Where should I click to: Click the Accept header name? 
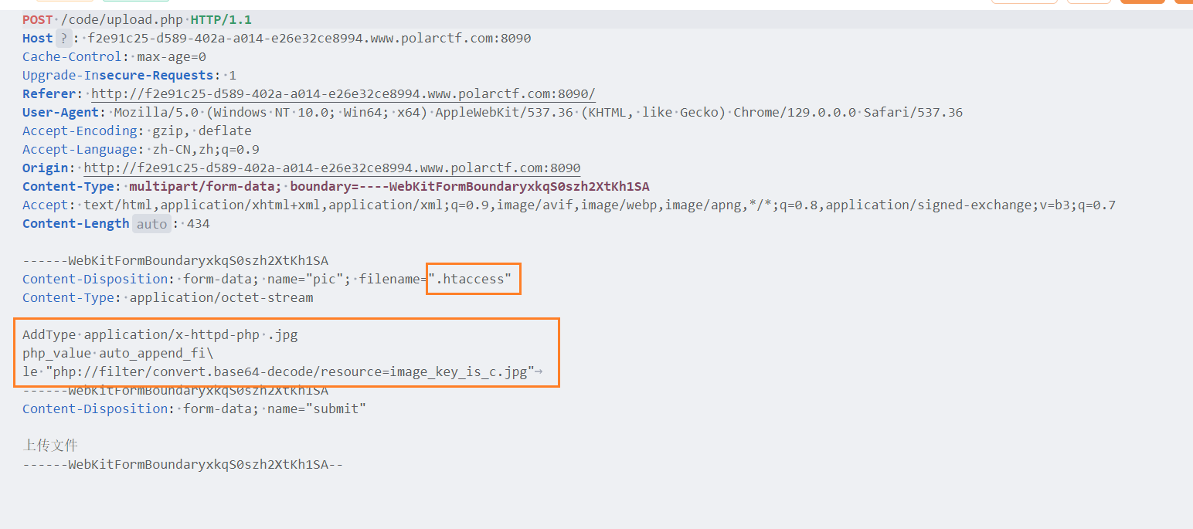[45, 205]
